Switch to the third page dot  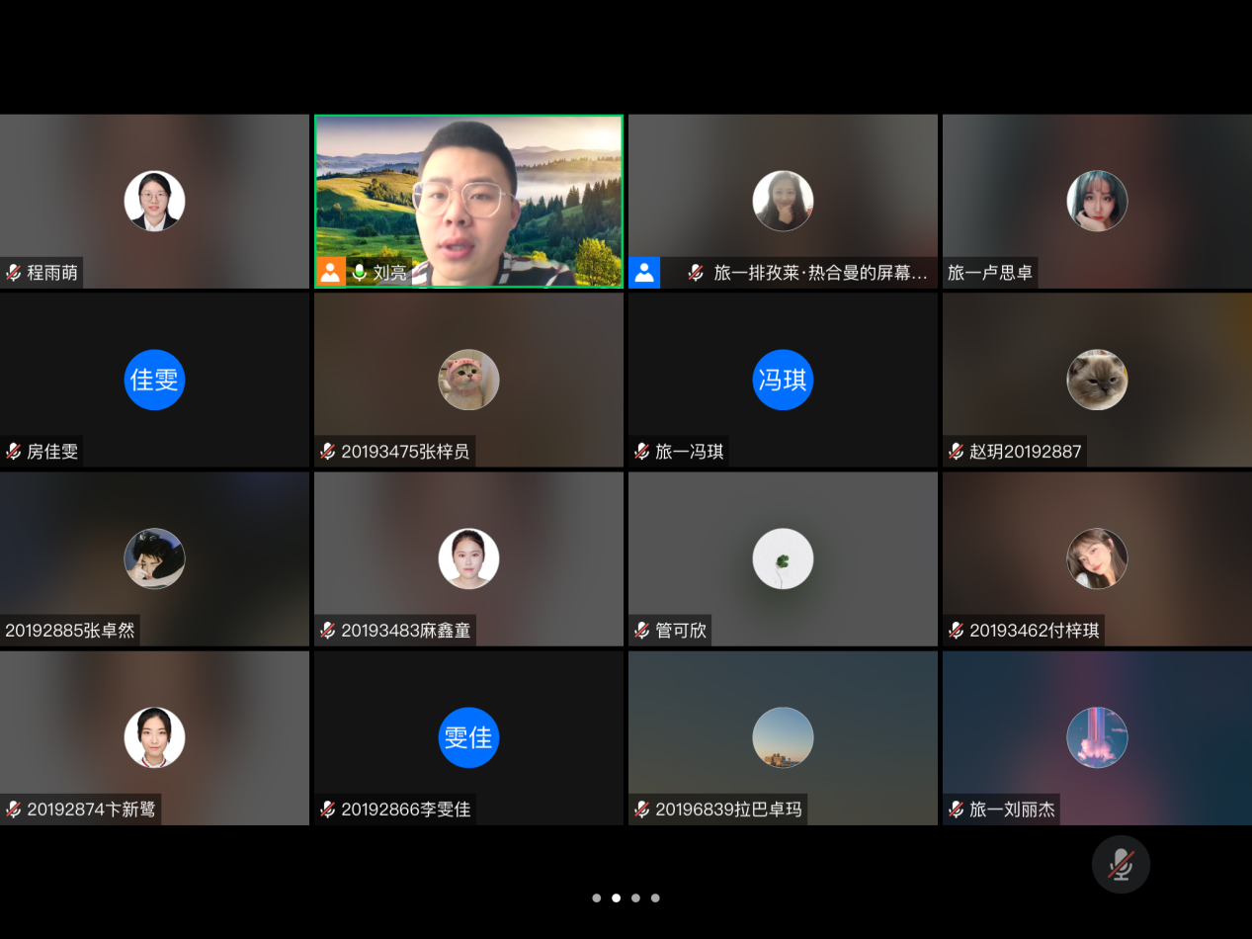pyautogui.click(x=635, y=898)
